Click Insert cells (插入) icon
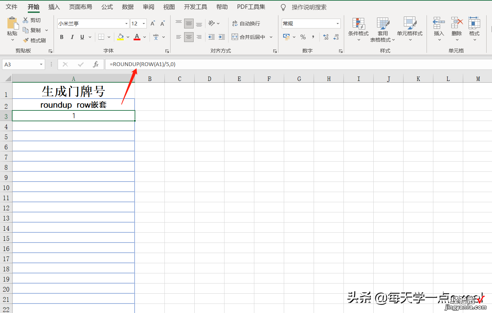The height and width of the screenshot is (313, 492). (x=439, y=23)
